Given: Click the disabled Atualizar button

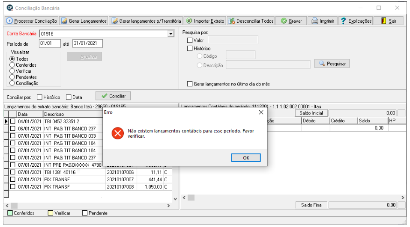Looking at the screenshot, I should coord(84,56).
